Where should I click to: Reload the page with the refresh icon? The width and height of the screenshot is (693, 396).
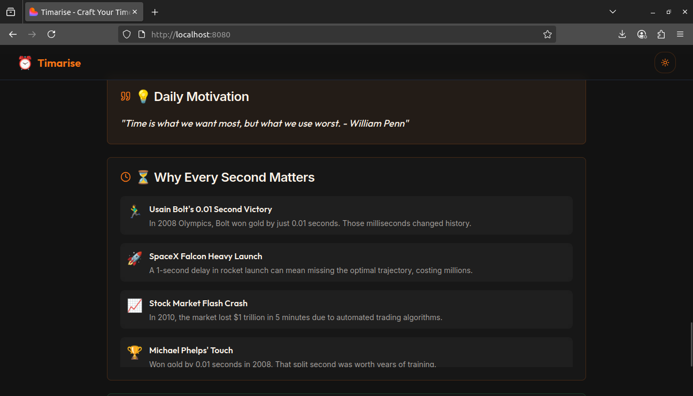(51, 34)
